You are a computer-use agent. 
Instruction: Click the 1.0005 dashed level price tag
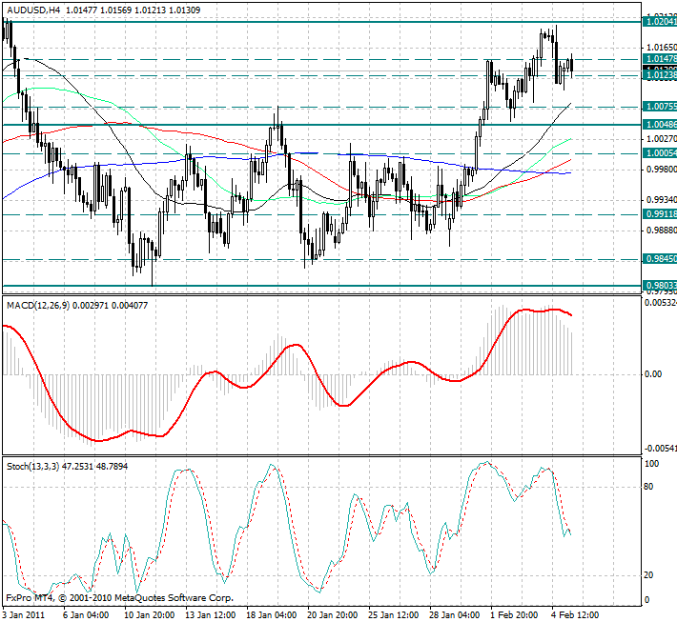[660, 152]
